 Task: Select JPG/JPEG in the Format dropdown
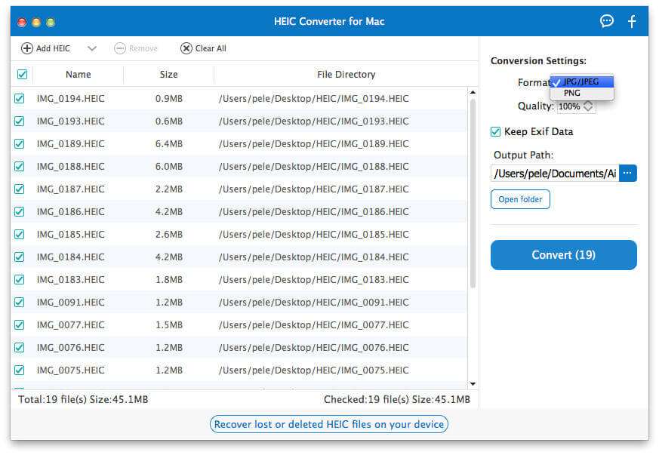[x=582, y=81]
